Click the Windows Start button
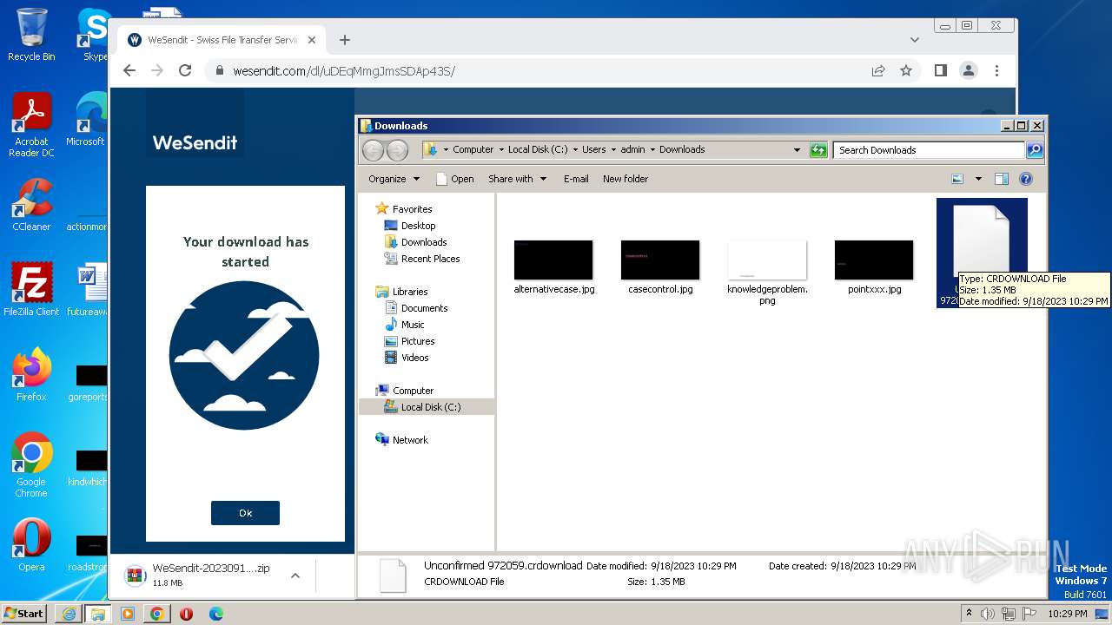 point(23,614)
